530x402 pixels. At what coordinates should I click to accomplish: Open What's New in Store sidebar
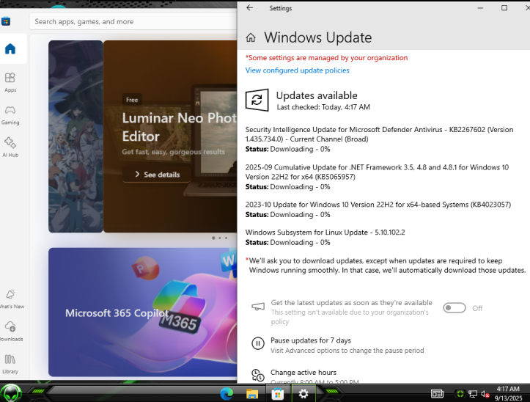(10, 299)
